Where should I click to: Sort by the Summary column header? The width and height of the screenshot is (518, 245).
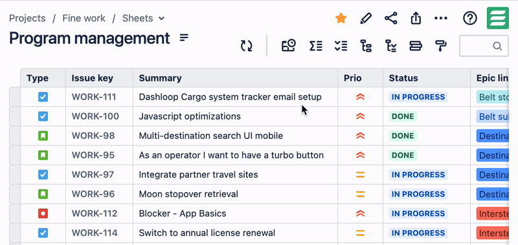pos(160,78)
